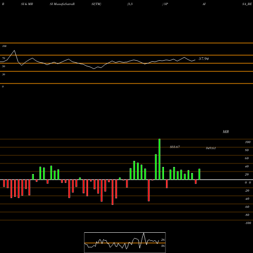Click the -100 label on the MR axis
Screen dimensions: 253x253
(x=248, y=223)
